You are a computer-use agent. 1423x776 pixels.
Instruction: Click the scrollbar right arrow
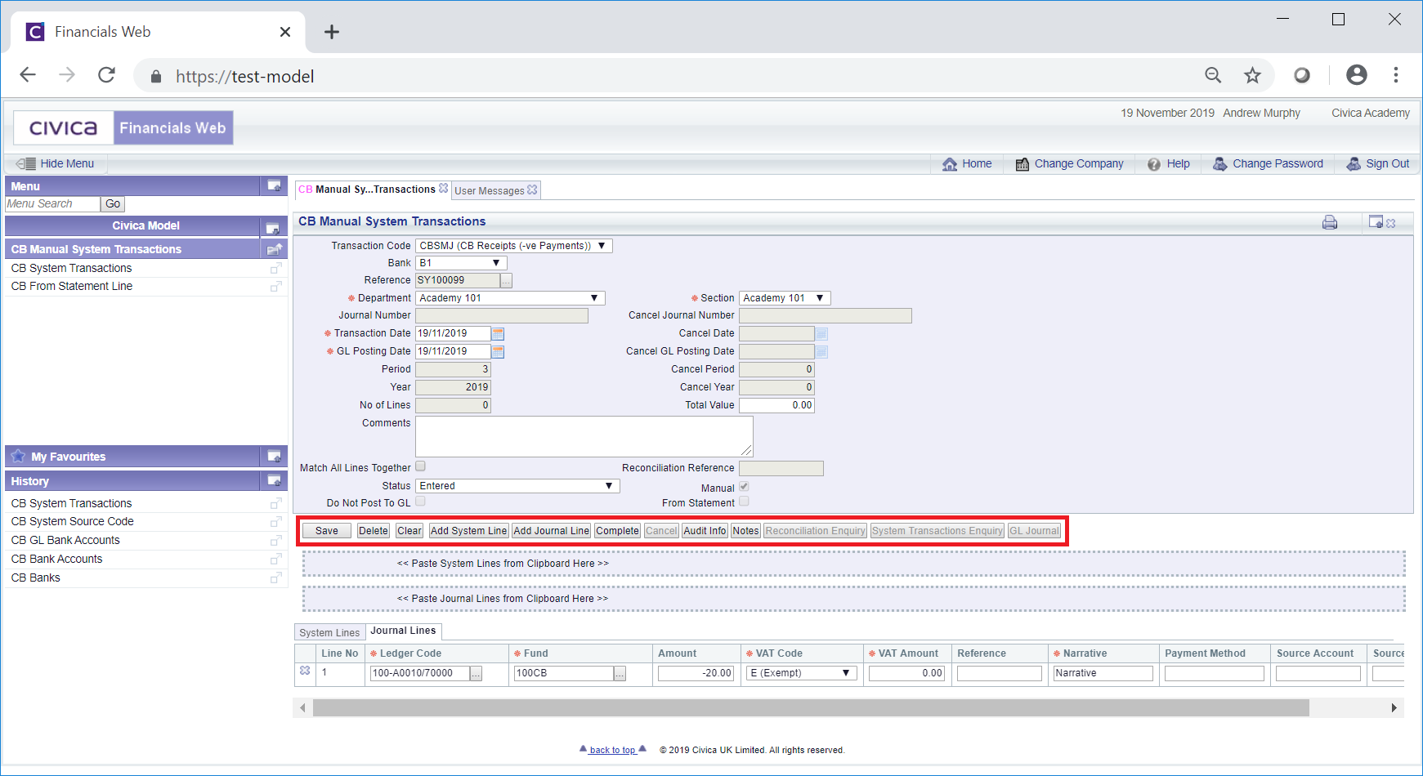pyautogui.click(x=1394, y=707)
